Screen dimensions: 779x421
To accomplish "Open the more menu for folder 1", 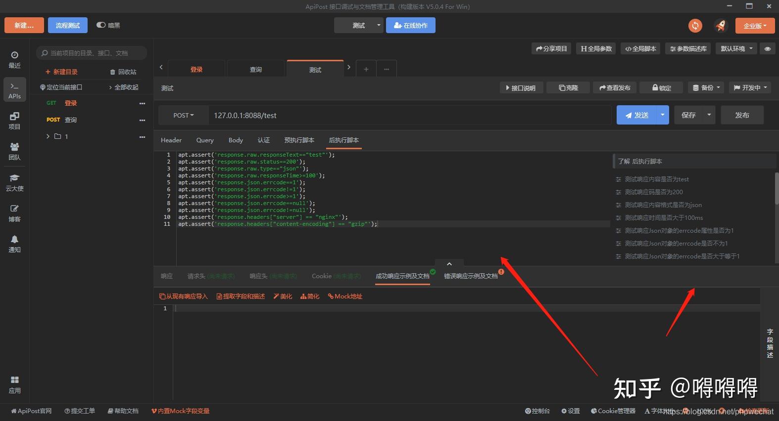I will 142,137.
